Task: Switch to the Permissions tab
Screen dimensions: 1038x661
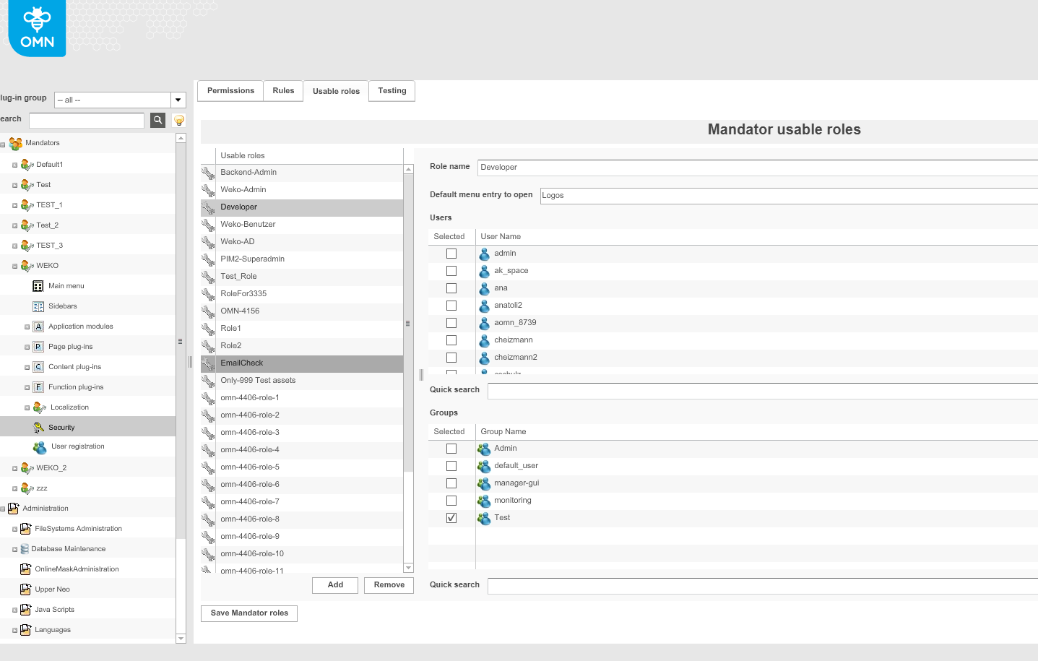Action: pyautogui.click(x=230, y=90)
